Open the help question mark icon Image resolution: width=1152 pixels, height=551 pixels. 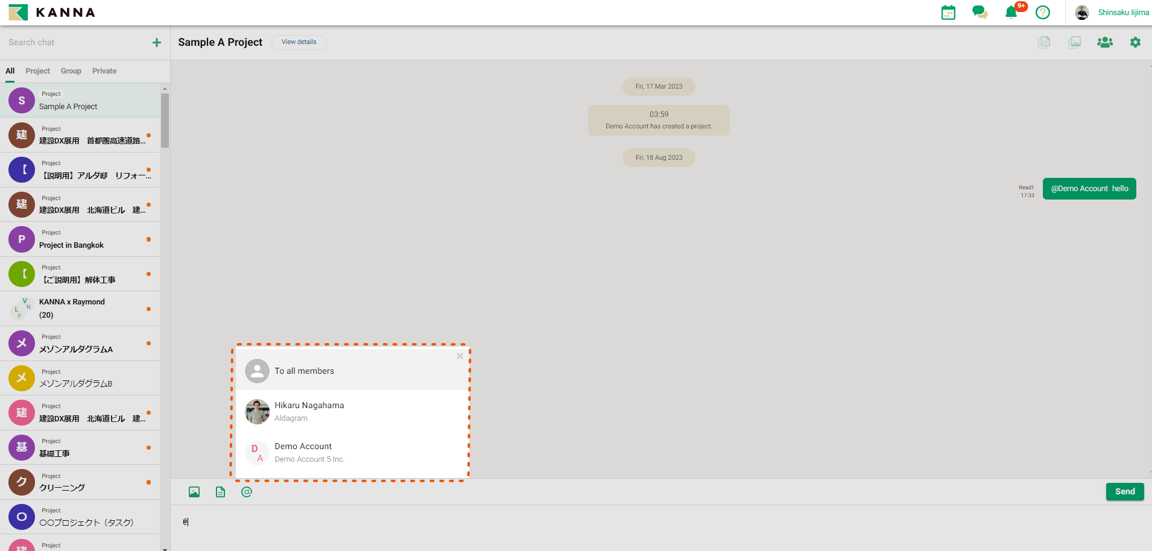tap(1043, 13)
